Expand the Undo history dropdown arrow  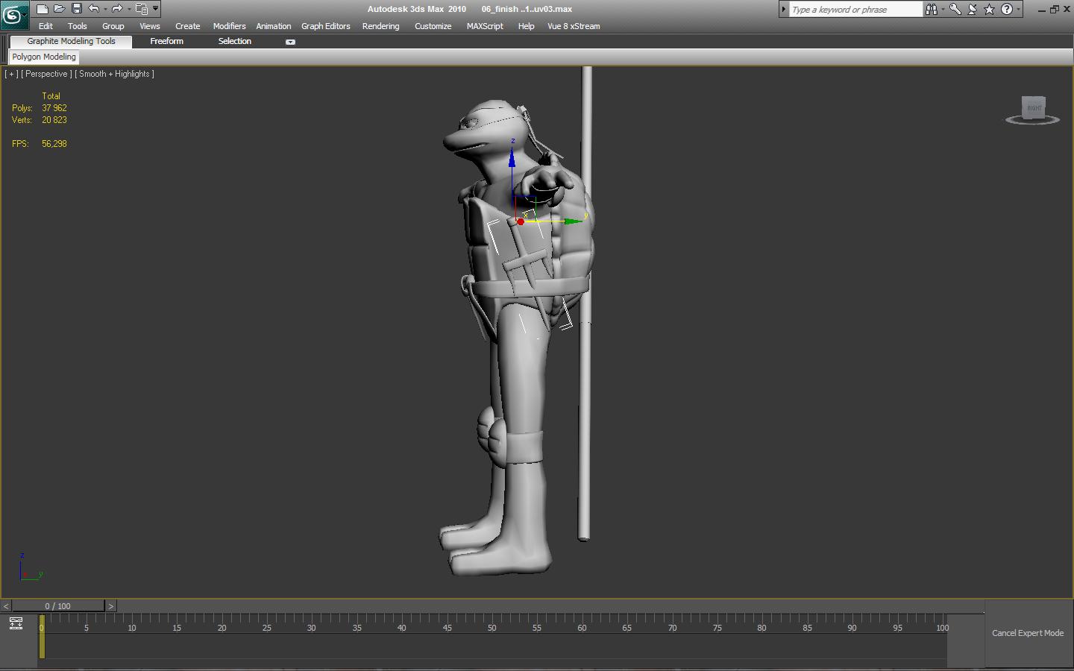[105, 9]
